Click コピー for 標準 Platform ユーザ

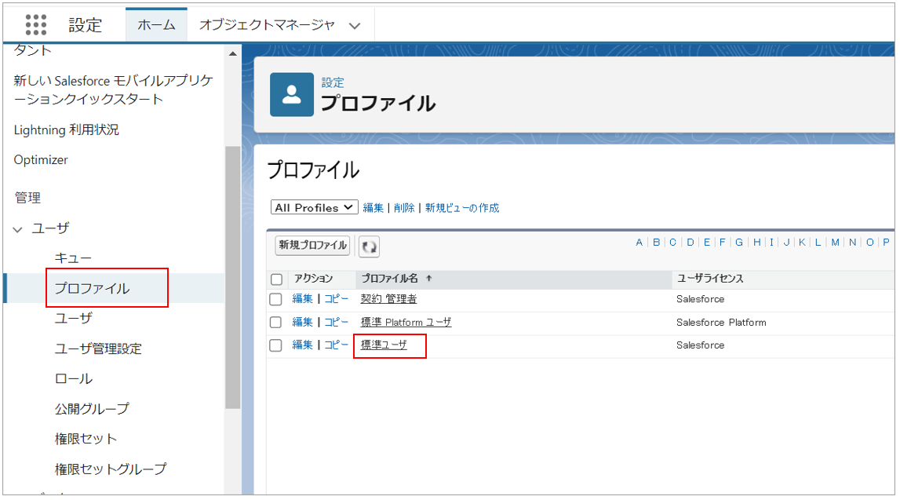[x=337, y=322]
